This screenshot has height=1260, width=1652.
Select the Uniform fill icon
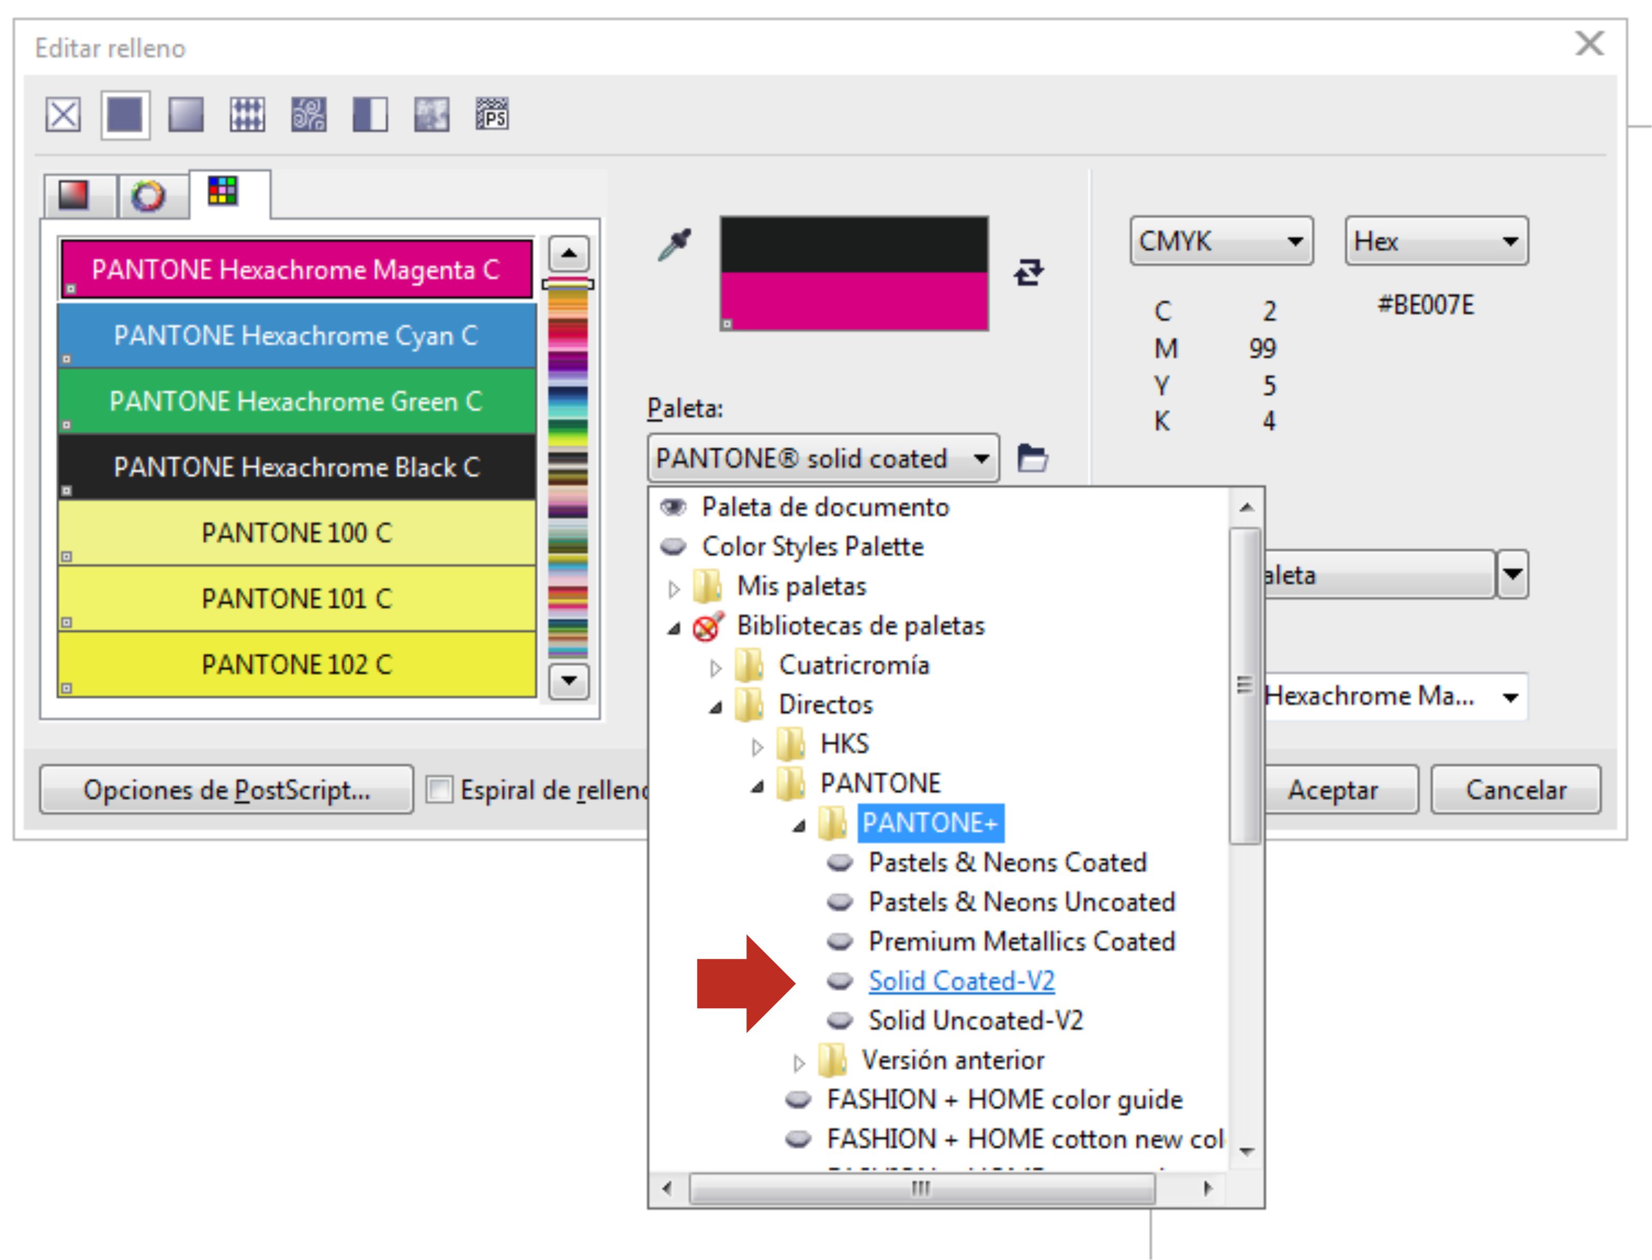tap(124, 115)
